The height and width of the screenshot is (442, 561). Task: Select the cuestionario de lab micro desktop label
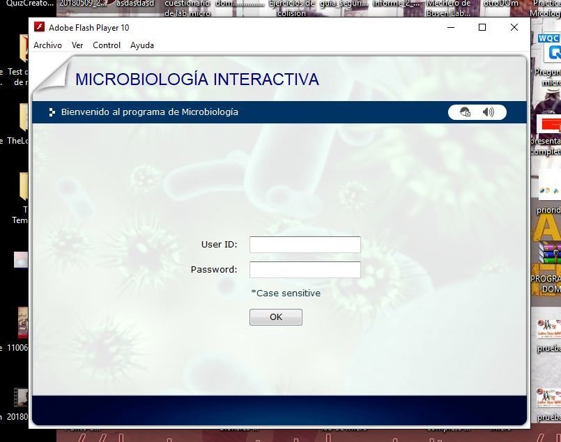tap(187, 8)
